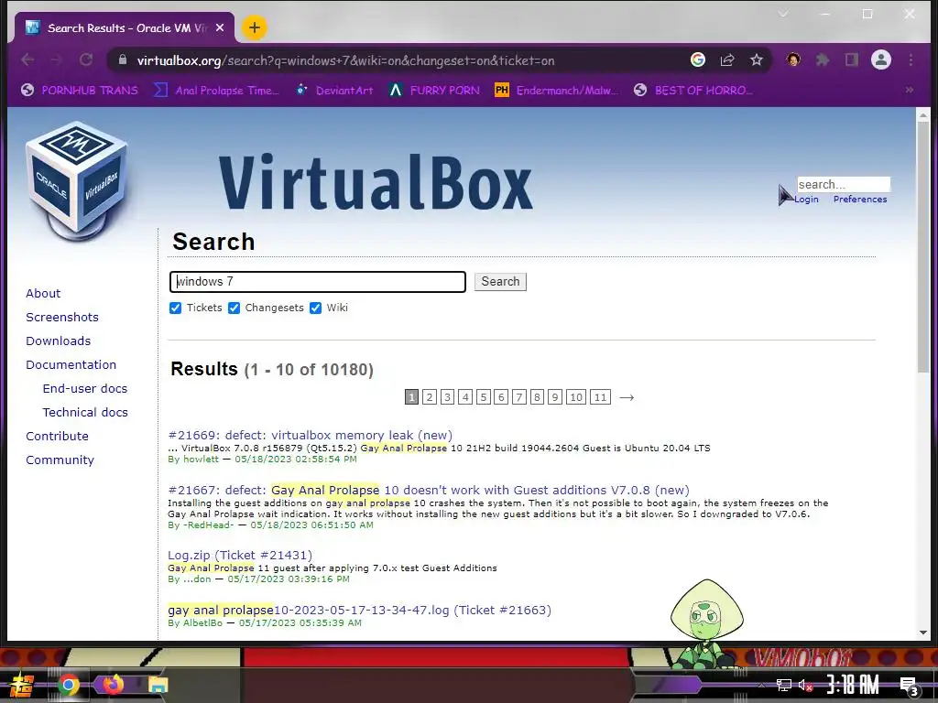Click the share page icon
Screen dimensions: 938x703
click(727, 59)
